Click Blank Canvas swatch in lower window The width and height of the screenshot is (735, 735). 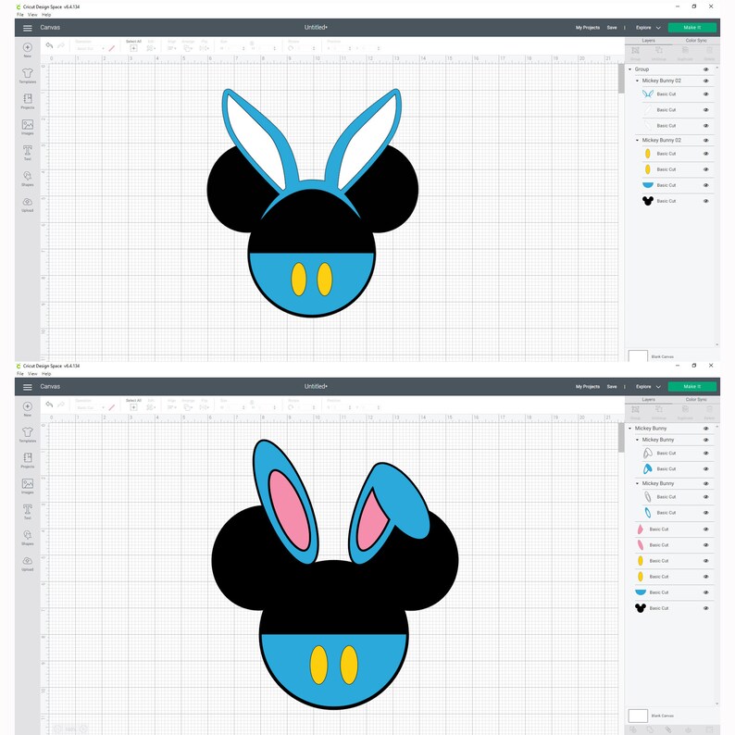tap(638, 716)
